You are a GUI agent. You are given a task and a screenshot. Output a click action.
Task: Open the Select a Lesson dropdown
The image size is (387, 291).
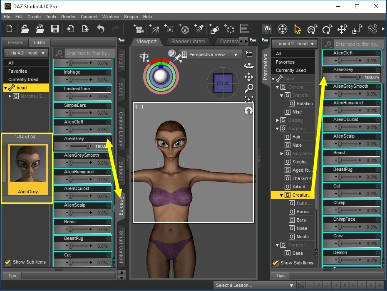pyautogui.click(x=254, y=285)
